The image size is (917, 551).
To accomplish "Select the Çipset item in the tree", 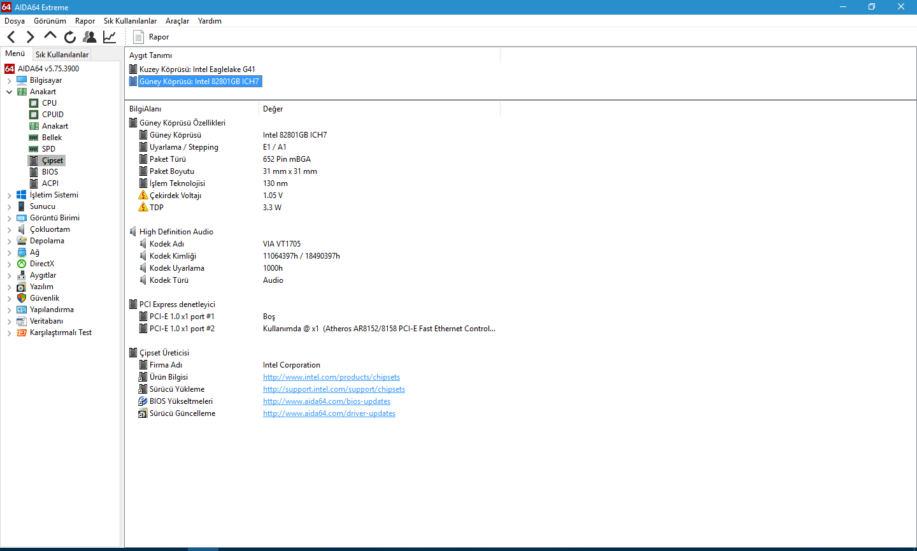I will [x=52, y=161].
